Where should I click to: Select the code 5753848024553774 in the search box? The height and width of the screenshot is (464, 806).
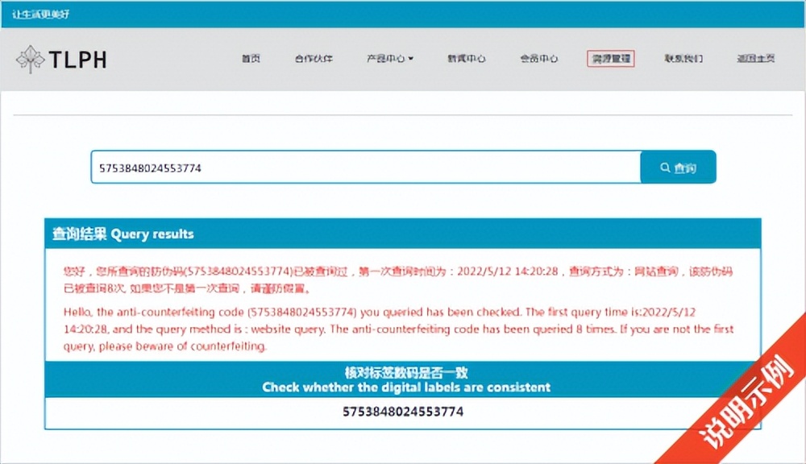(x=150, y=166)
